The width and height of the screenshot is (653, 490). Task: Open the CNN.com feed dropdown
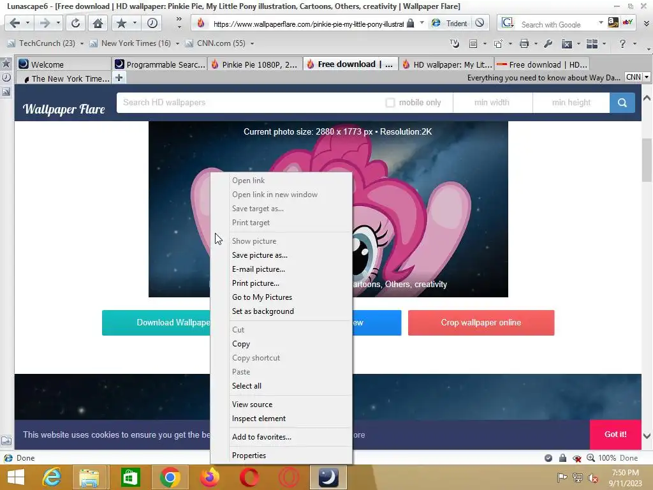tap(252, 43)
